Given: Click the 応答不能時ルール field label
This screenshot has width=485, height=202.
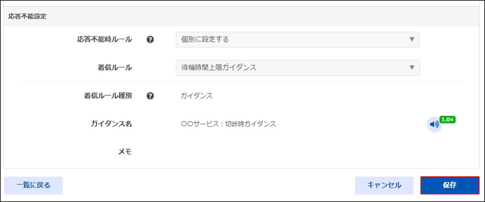Looking at the screenshot, I should (104, 40).
